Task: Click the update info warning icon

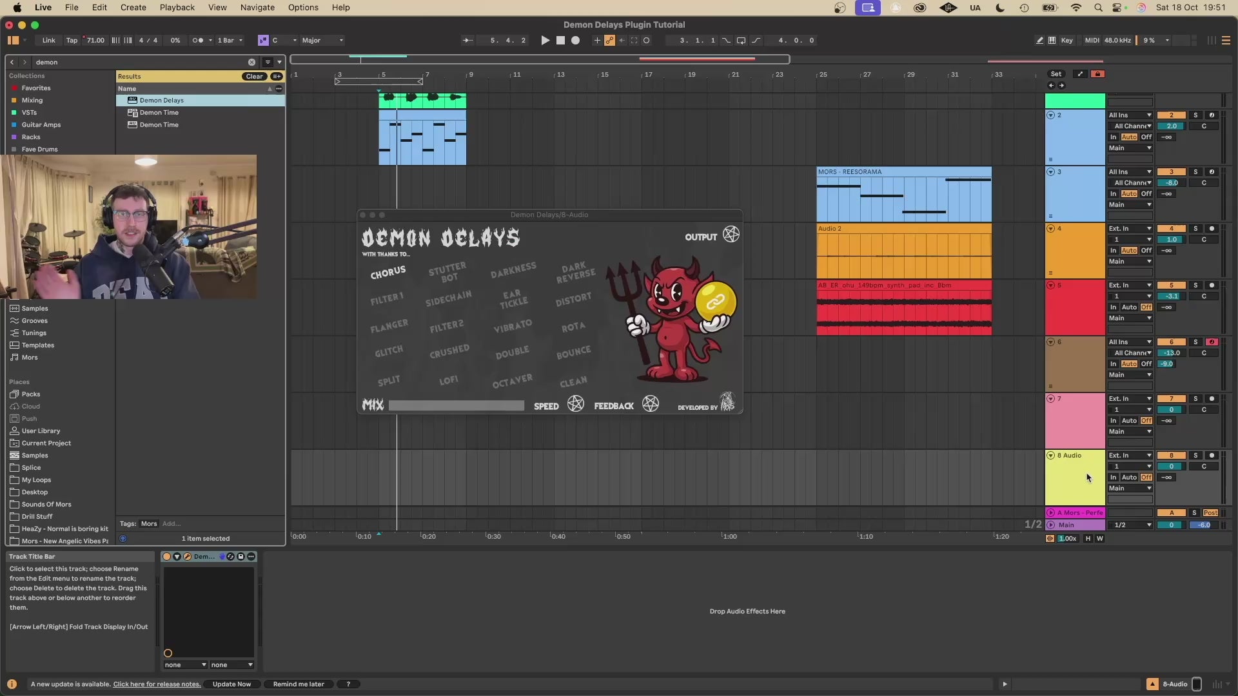Action: point(12,684)
